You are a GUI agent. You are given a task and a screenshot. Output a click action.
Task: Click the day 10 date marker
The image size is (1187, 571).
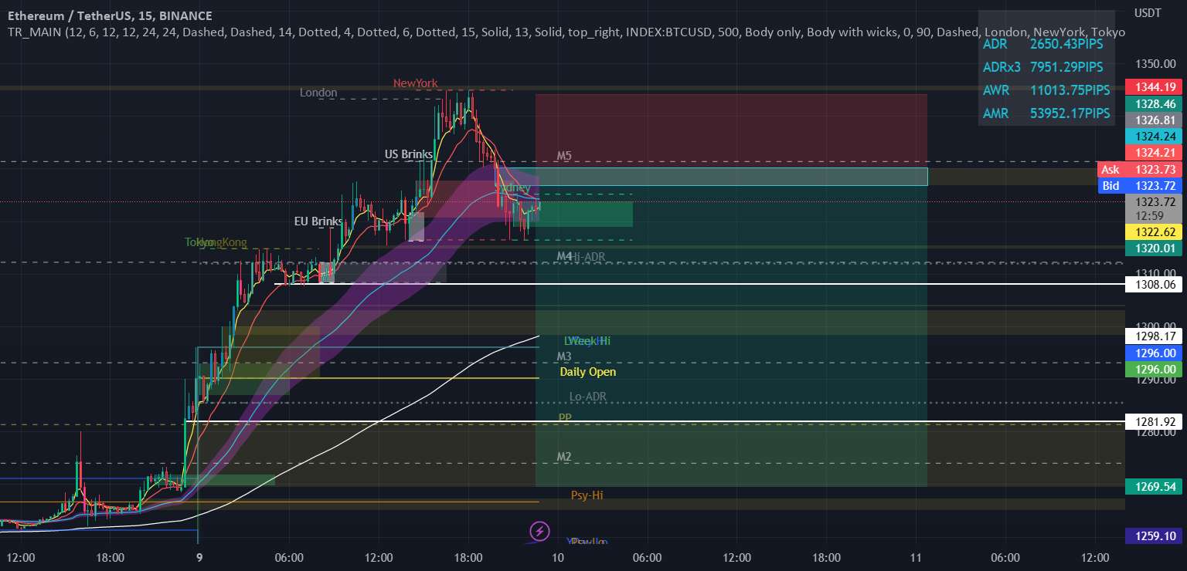pos(557,557)
